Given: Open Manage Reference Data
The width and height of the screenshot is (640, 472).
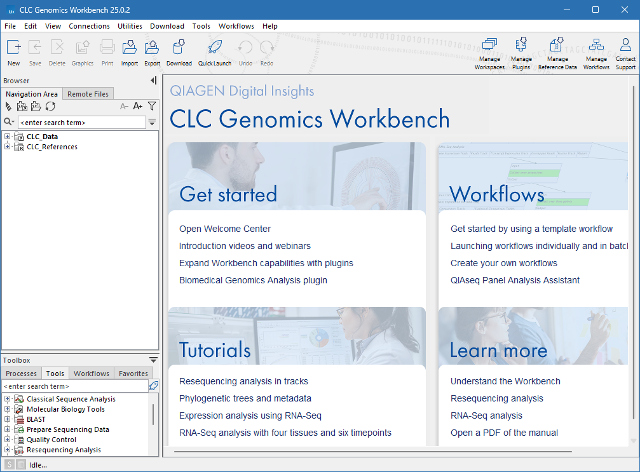Looking at the screenshot, I should point(557,53).
